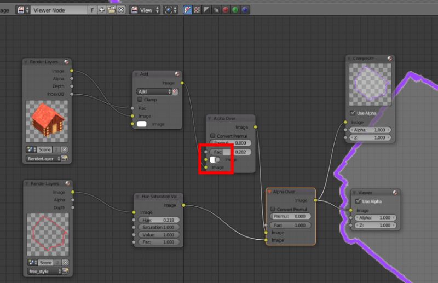Adjust Premul slider in selected Alpha Over
Screen dimensions: 438x283
(x=290, y=216)
